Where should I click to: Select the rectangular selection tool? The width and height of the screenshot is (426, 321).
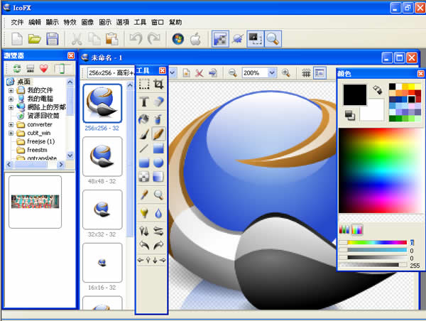144,84
